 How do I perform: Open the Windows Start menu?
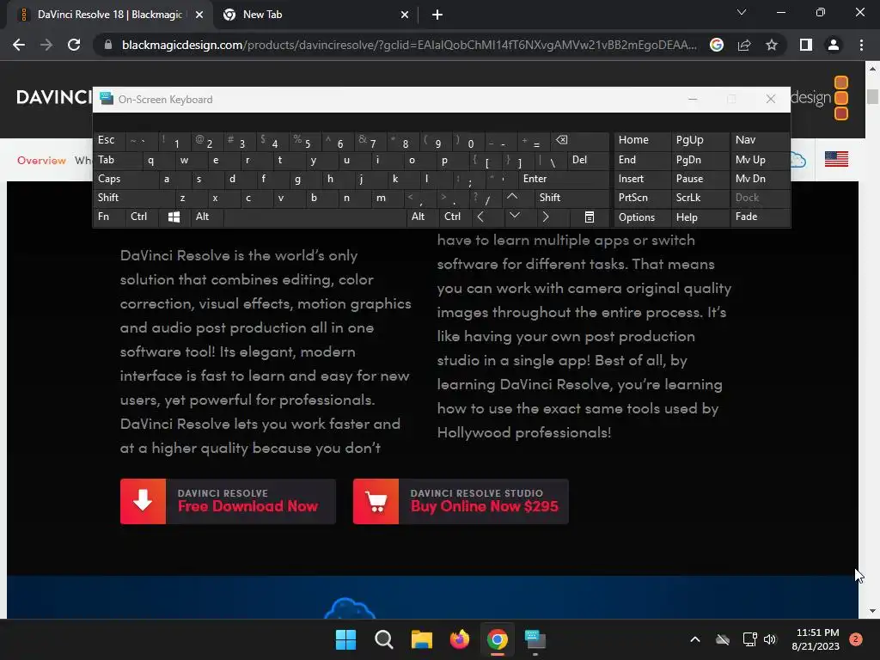[x=345, y=639]
